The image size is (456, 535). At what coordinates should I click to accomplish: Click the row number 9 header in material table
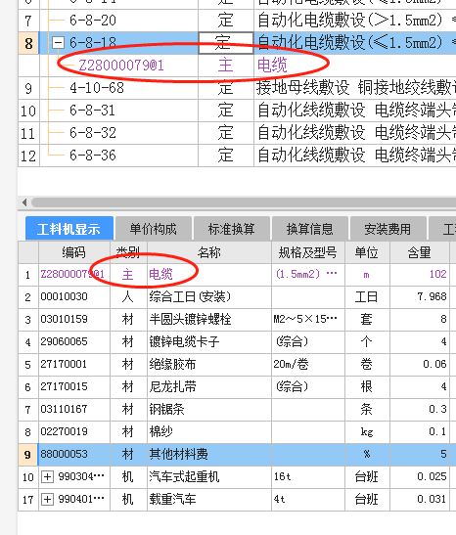pos(28,455)
